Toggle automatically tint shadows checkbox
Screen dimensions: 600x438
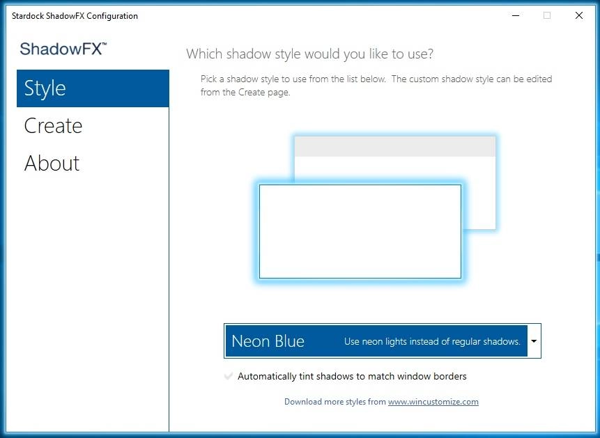tap(229, 376)
